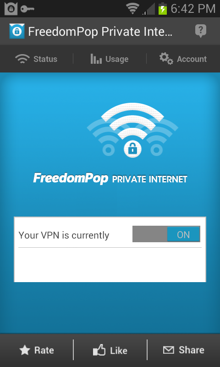Image resolution: width=220 pixels, height=367 pixels.
Task: Open the Account tab
Action: pyautogui.click(x=183, y=59)
